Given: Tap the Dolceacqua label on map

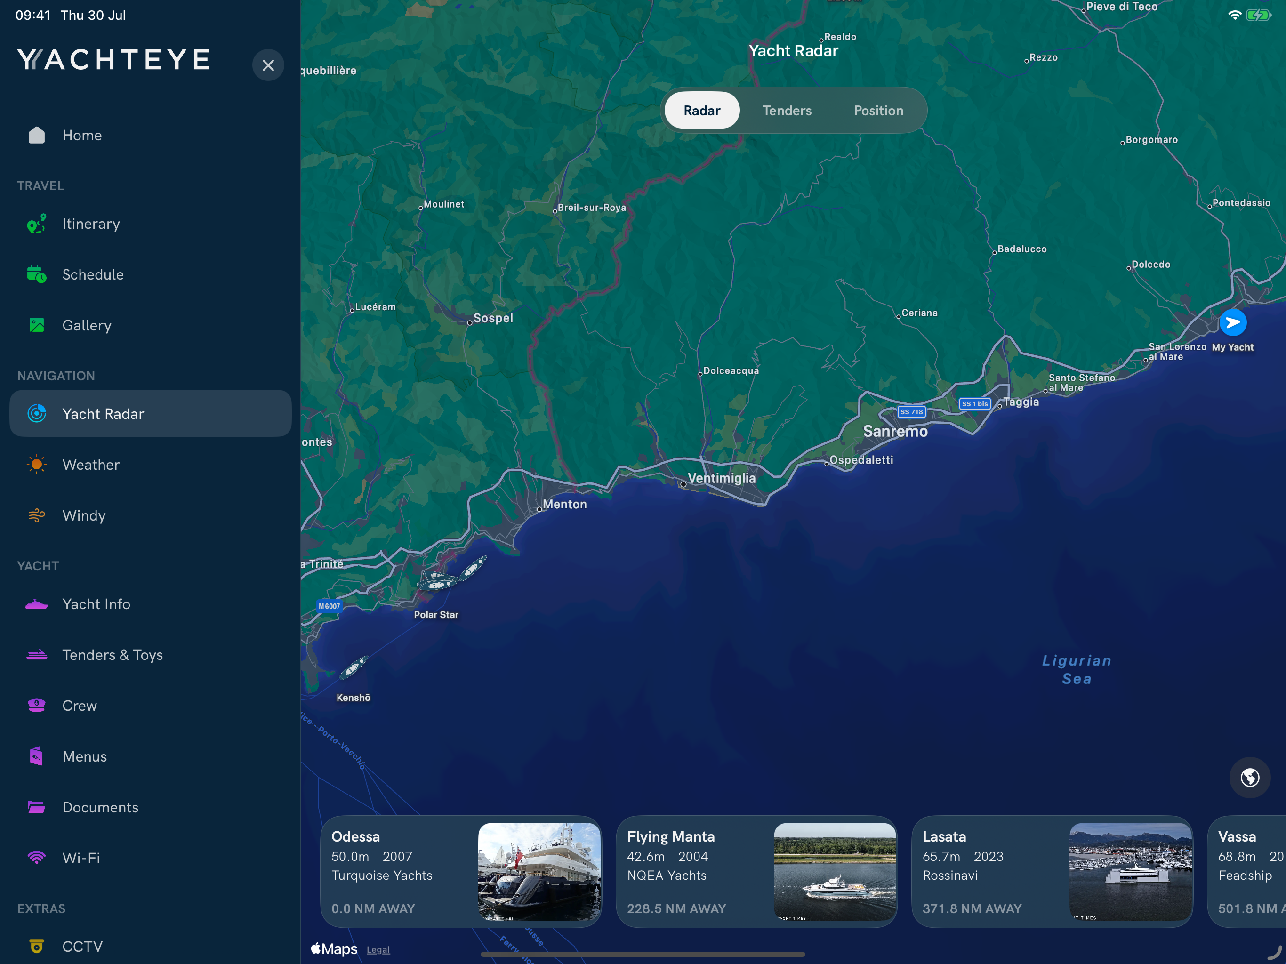Looking at the screenshot, I should pyautogui.click(x=731, y=370).
